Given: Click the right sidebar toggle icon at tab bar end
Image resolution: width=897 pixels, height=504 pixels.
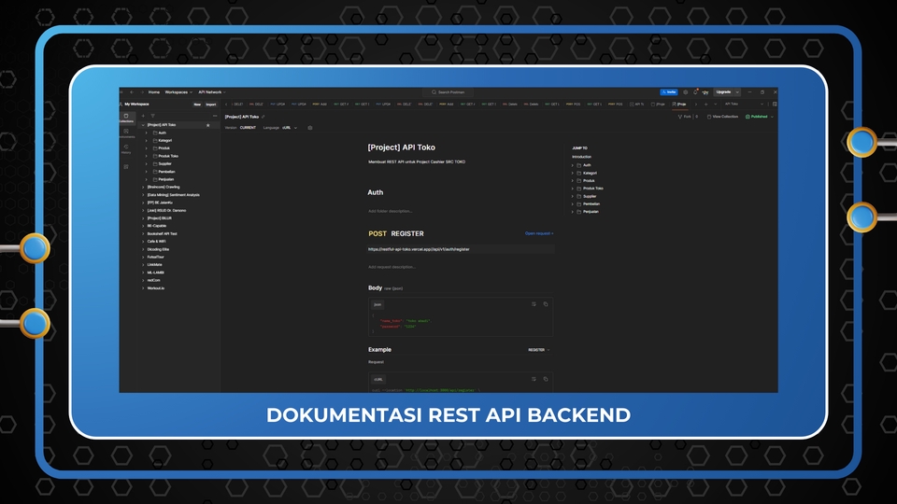Looking at the screenshot, I should (x=775, y=104).
